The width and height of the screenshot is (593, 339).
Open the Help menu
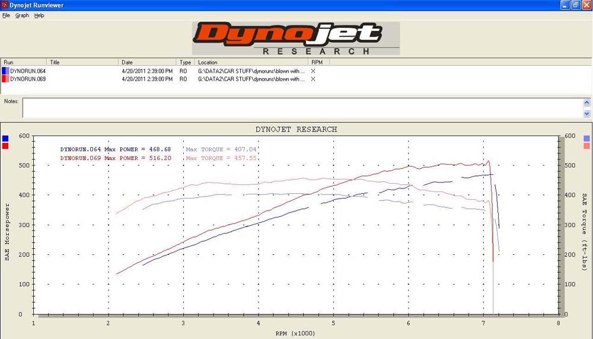[x=39, y=15]
